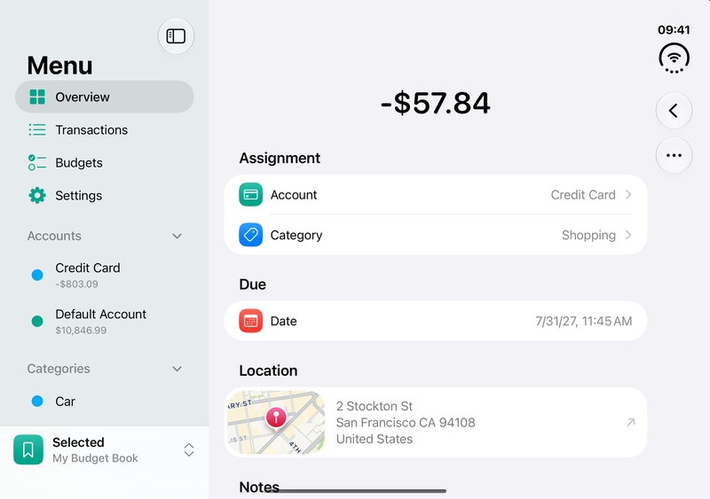Click the 7/31/27, 11:45 AM date value
This screenshot has height=499, width=710.
click(x=584, y=321)
